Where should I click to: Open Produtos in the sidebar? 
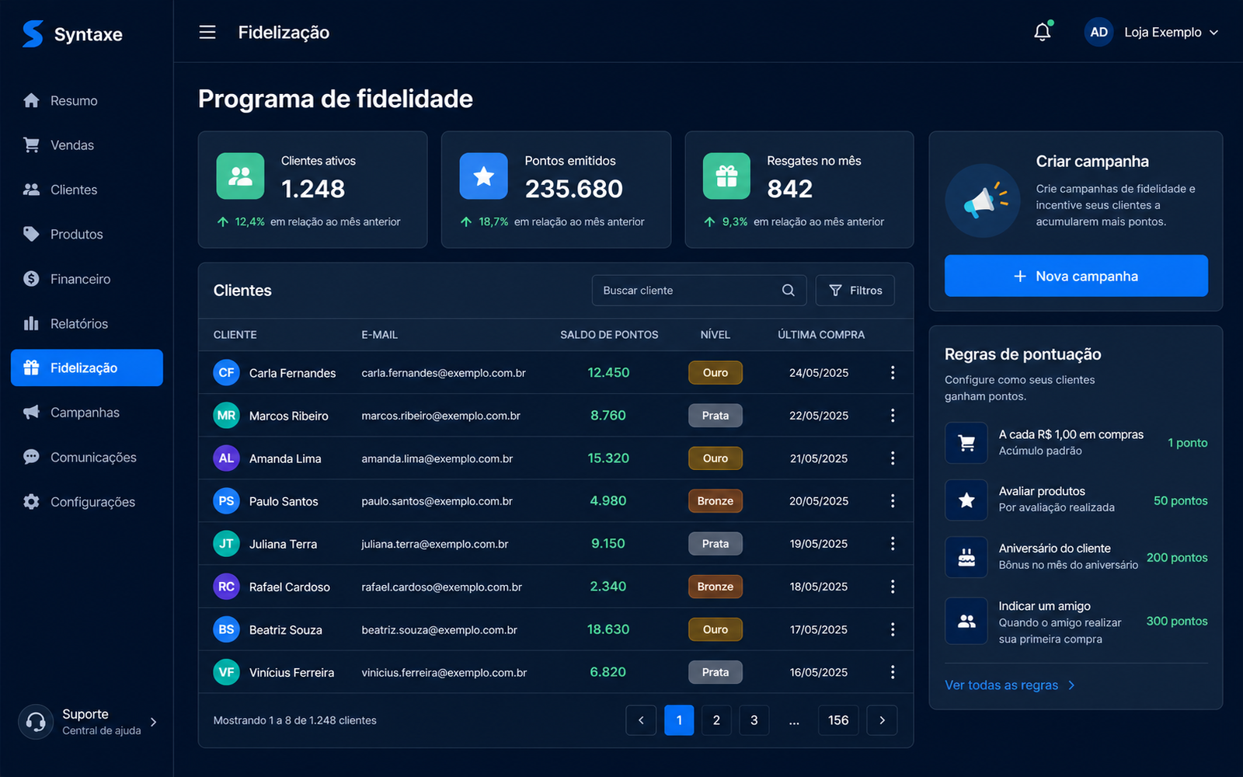[x=87, y=234]
